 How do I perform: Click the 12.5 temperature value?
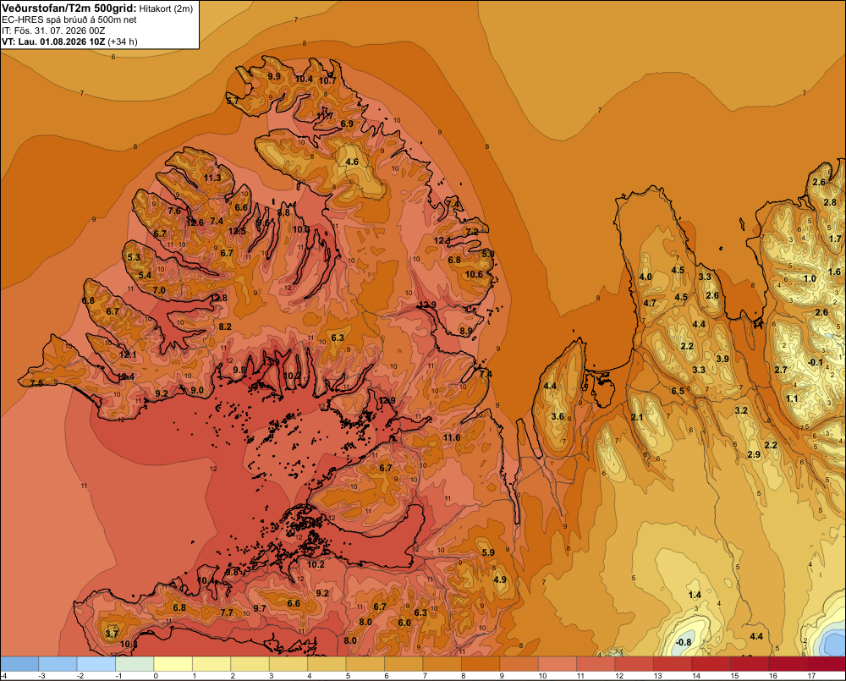click(x=237, y=231)
